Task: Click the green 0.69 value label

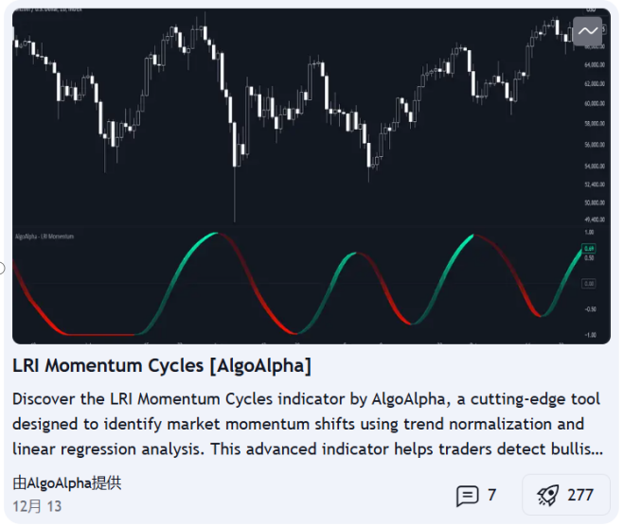Action: coord(589,248)
